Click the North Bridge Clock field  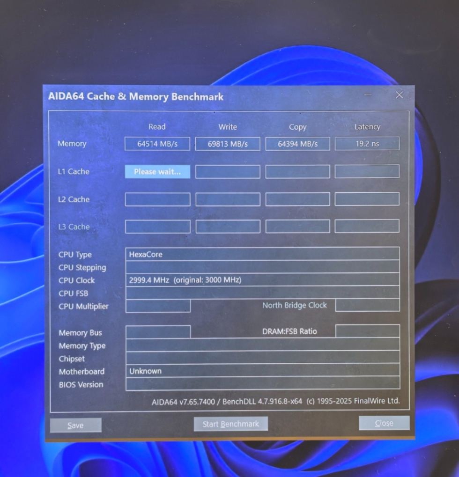(x=368, y=305)
